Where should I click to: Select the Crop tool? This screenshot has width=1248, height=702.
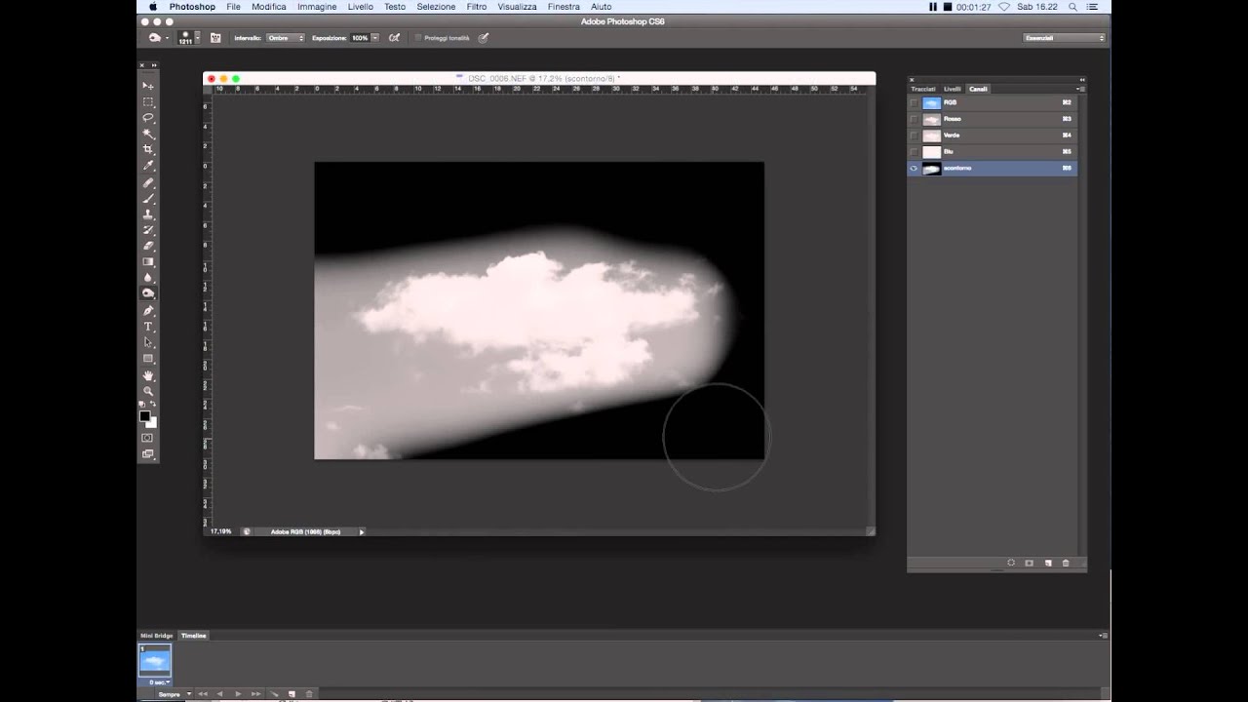(148, 149)
